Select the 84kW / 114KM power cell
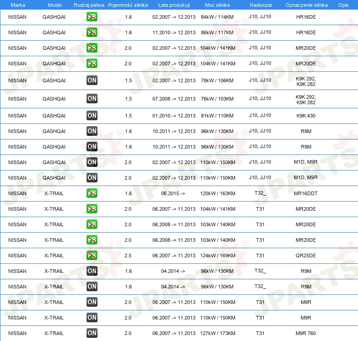 [x=217, y=17]
